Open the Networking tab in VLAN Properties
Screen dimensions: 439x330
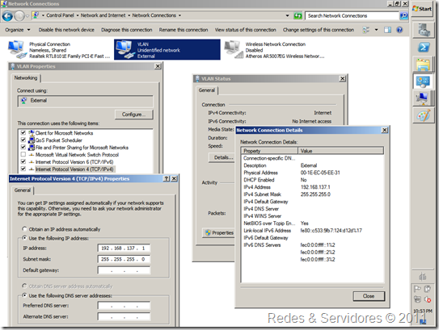coord(26,78)
